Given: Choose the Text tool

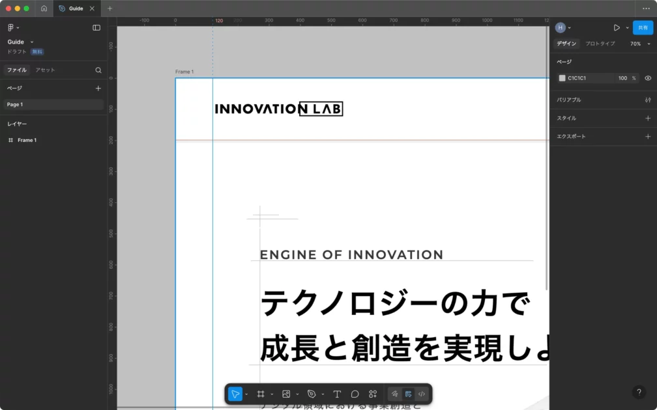Looking at the screenshot, I should point(337,394).
